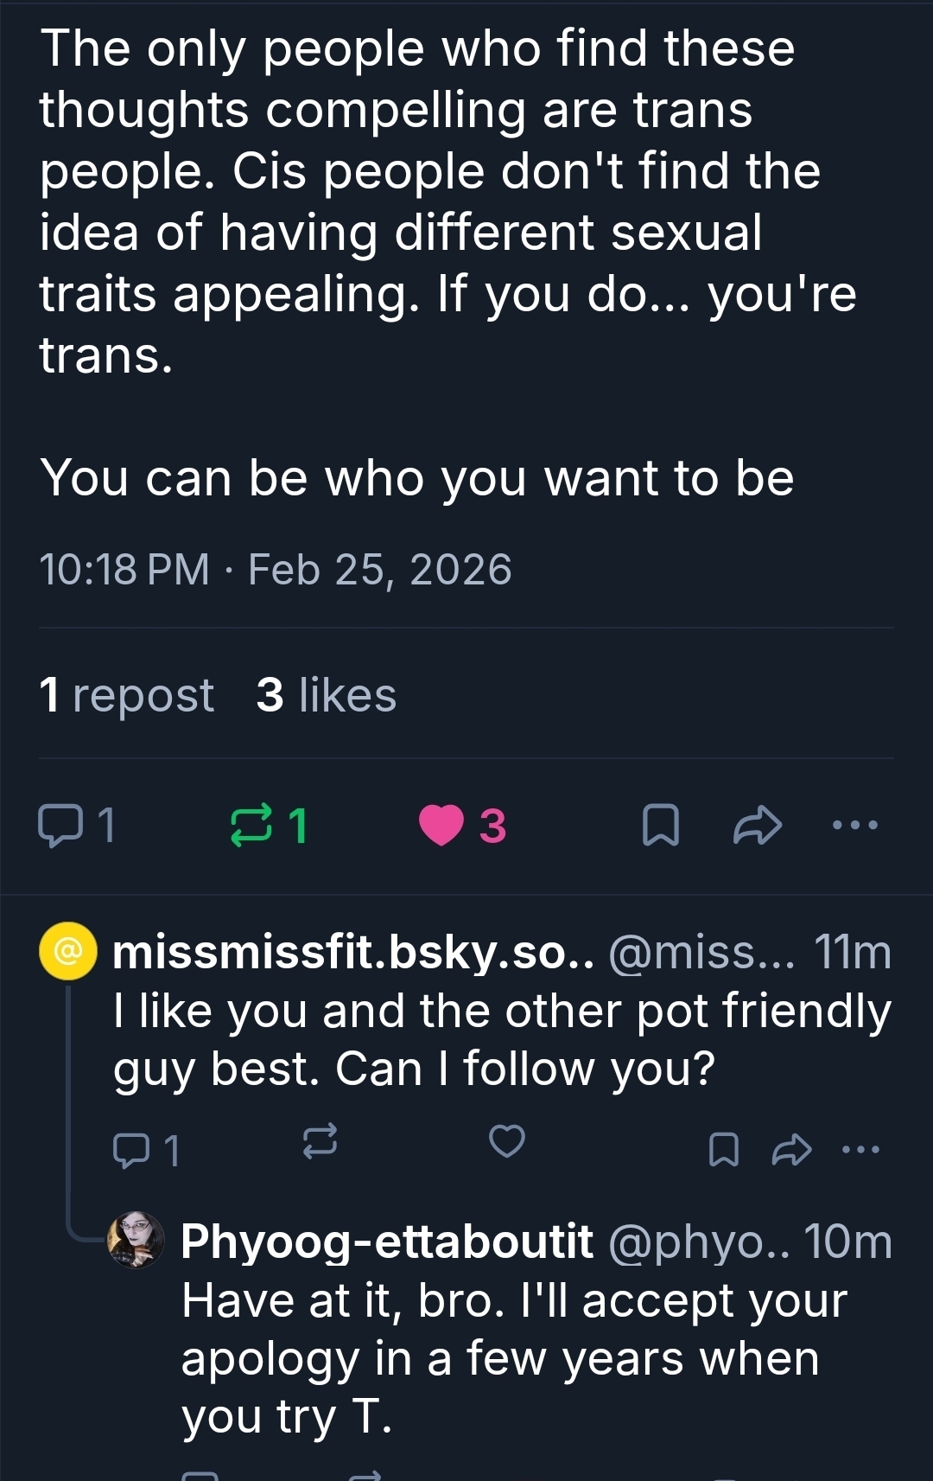
Task: Share the main post
Action: pyautogui.click(x=758, y=825)
